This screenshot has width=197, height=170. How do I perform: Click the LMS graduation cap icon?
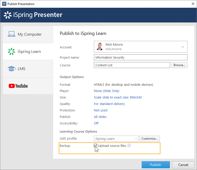pos(11,69)
